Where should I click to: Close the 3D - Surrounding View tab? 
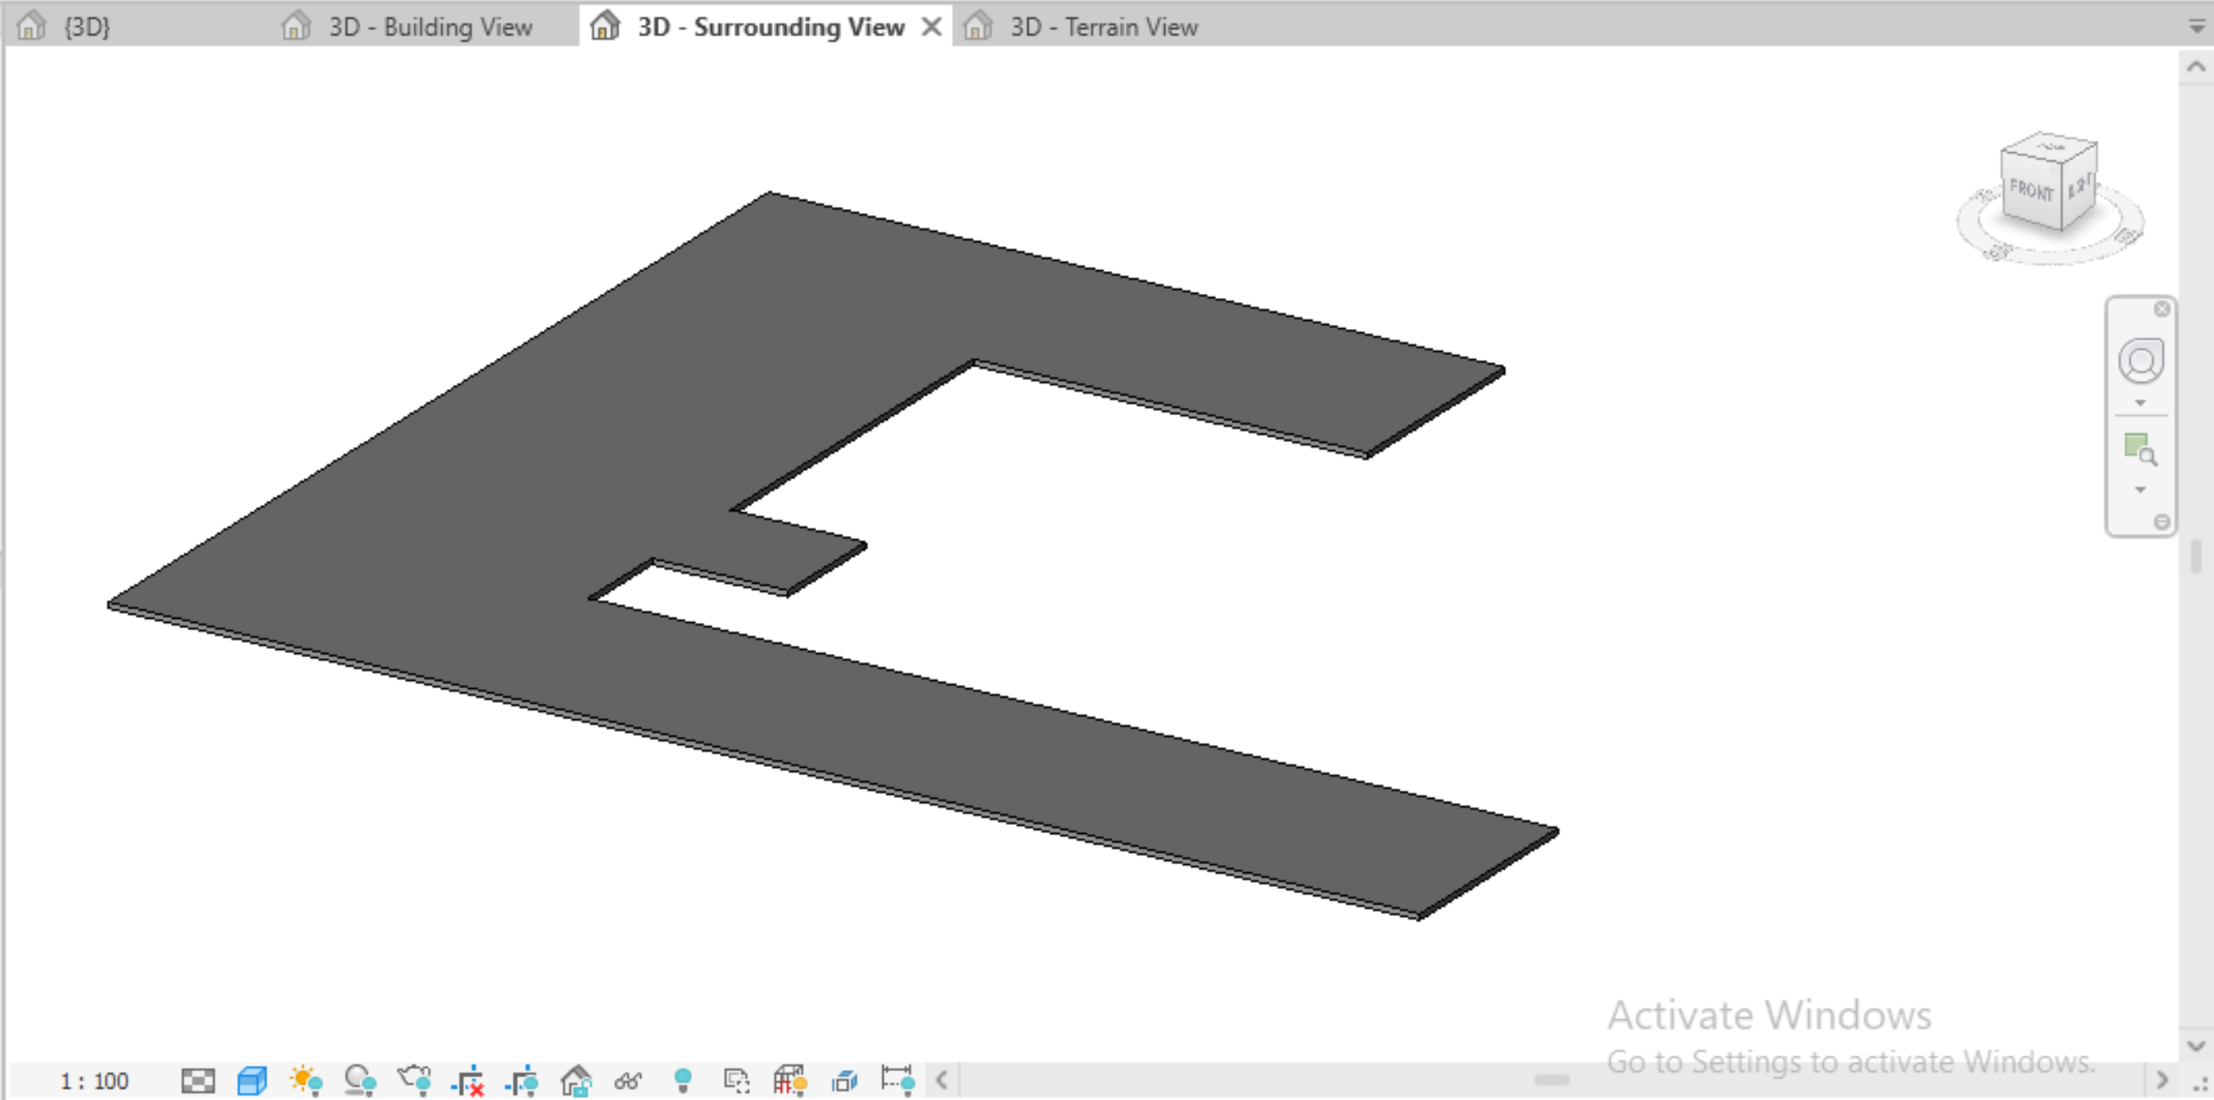point(931,27)
